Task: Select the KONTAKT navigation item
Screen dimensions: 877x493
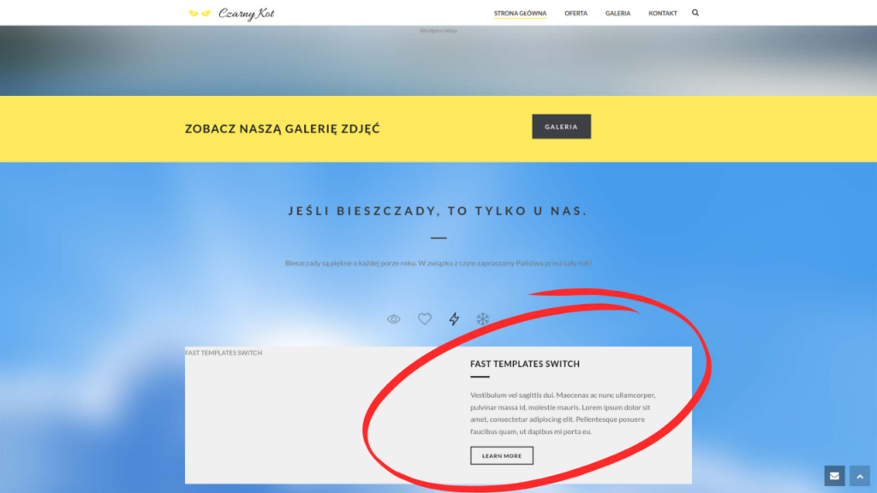Action: coord(662,13)
